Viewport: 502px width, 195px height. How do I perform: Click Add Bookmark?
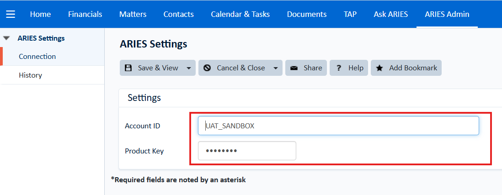coord(406,68)
